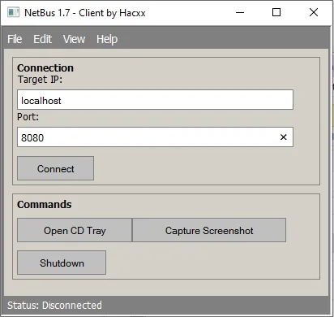Maximize the NetBus client window
The height and width of the screenshot is (317, 334).
[276, 12]
